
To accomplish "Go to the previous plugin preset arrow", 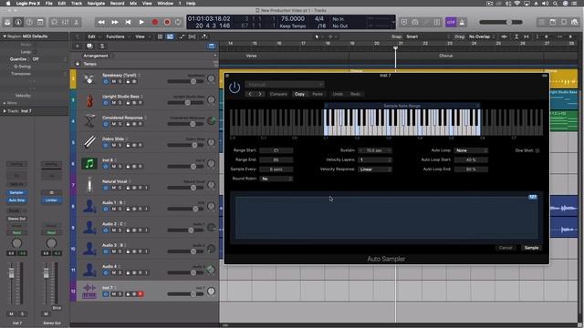I will pos(250,94).
